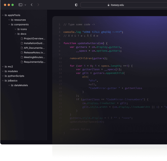Click the API_Documenta file icon

(x=22, y=48)
